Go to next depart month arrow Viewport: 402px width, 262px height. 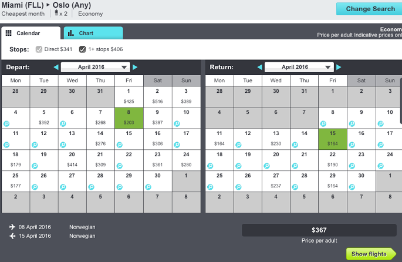click(x=135, y=67)
